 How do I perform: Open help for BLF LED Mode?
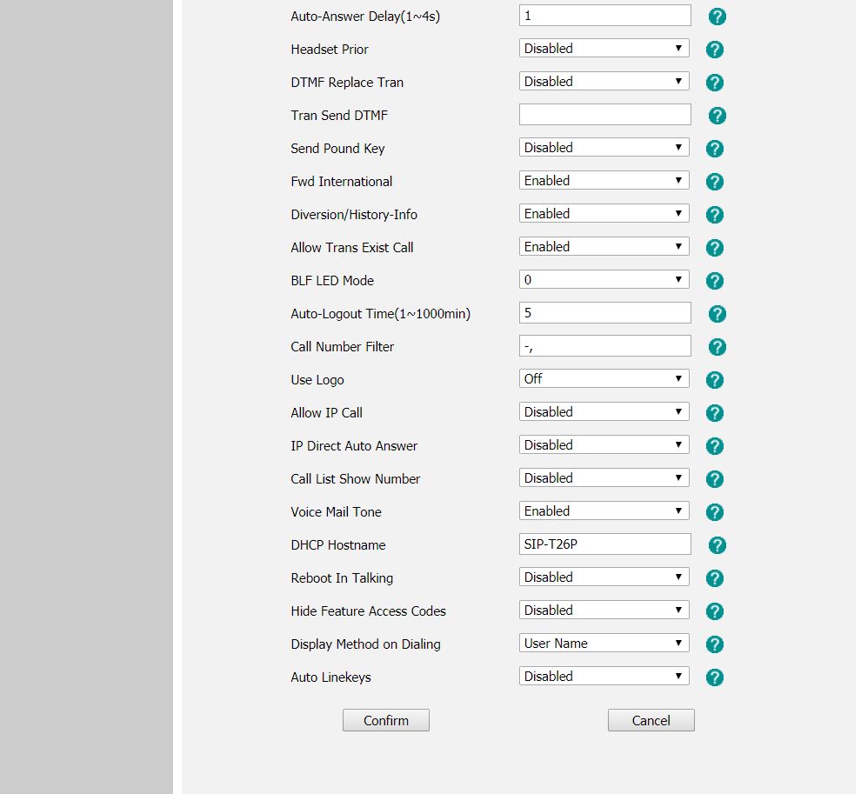(x=714, y=281)
